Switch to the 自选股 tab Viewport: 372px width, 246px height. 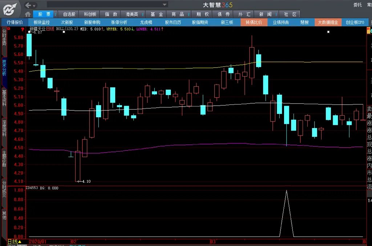click(69, 14)
